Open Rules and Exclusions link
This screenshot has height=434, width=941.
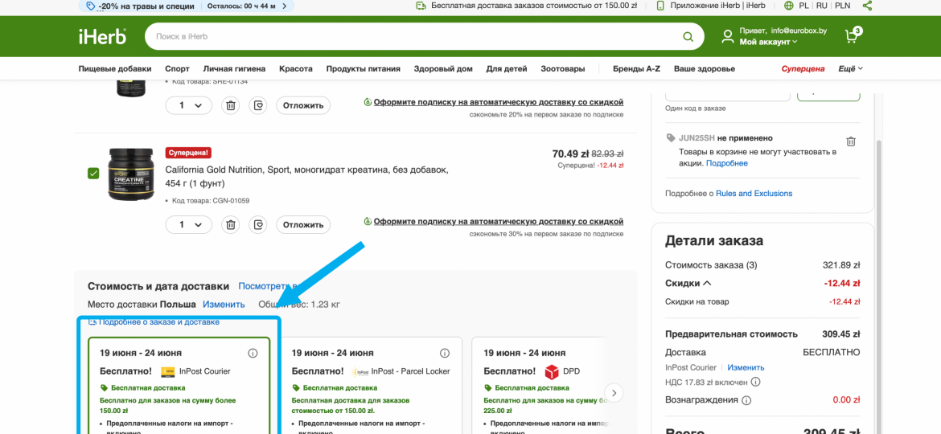click(x=754, y=194)
